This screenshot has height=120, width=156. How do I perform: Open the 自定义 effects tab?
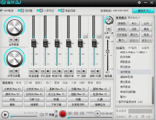39,83
